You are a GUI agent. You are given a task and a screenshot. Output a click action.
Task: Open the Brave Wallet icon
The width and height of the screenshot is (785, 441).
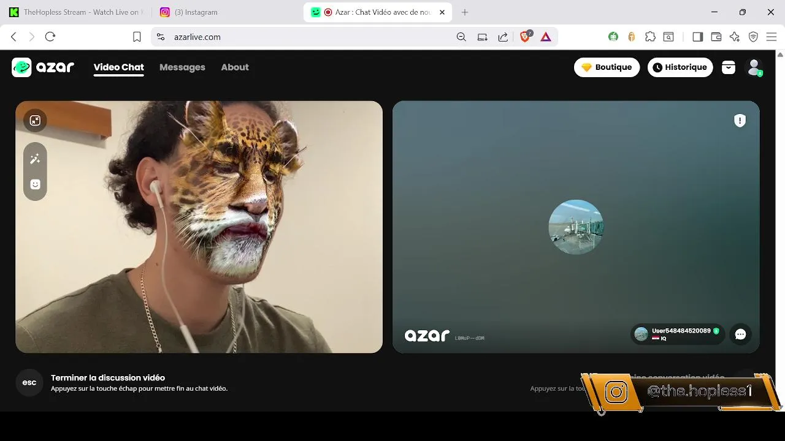[x=716, y=37]
